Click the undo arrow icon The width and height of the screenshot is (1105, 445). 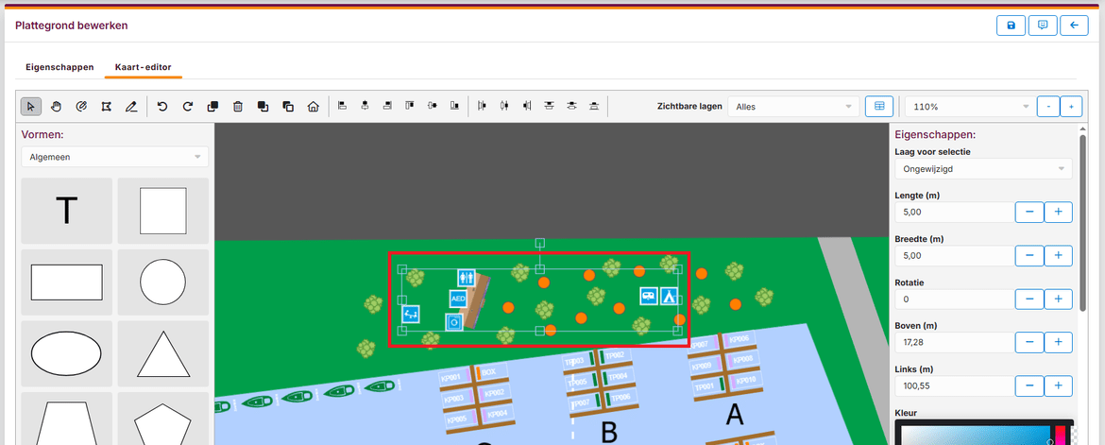tap(162, 107)
